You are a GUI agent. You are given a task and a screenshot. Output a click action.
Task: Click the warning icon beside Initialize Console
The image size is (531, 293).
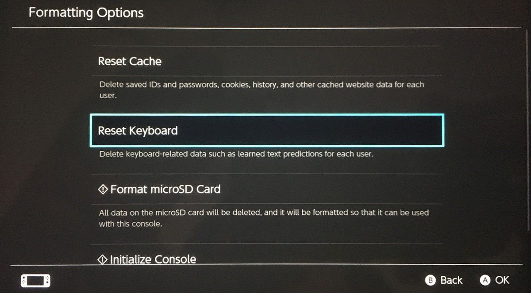tap(102, 259)
